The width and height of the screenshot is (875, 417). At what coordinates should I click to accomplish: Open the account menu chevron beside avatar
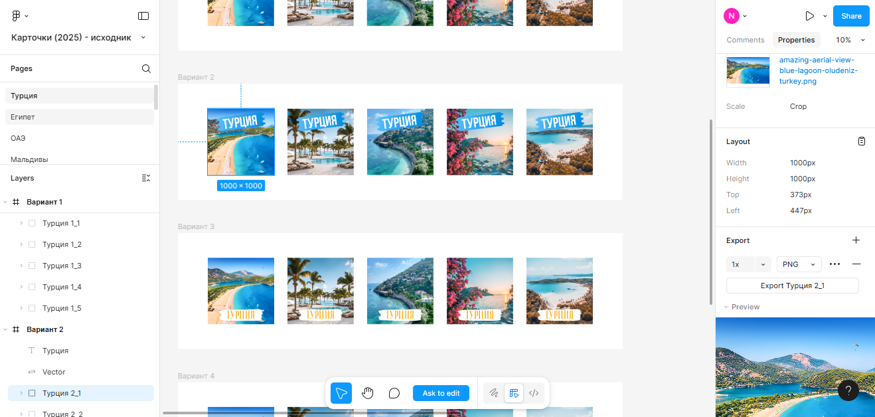tap(745, 16)
